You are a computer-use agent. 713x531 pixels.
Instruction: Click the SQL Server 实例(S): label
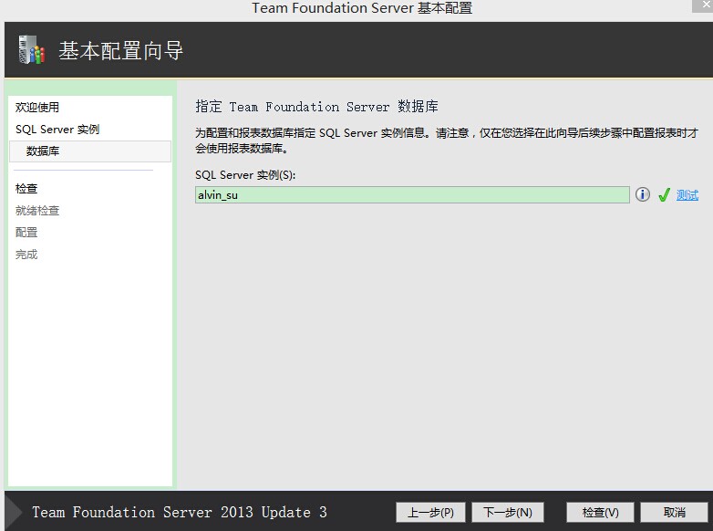tap(245, 175)
